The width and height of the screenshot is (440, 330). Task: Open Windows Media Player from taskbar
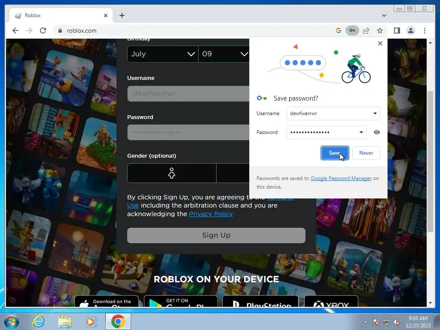(91, 321)
